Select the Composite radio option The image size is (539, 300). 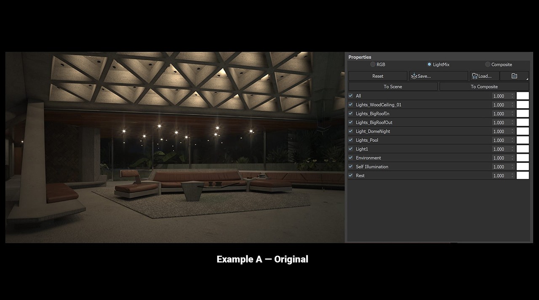(x=488, y=64)
